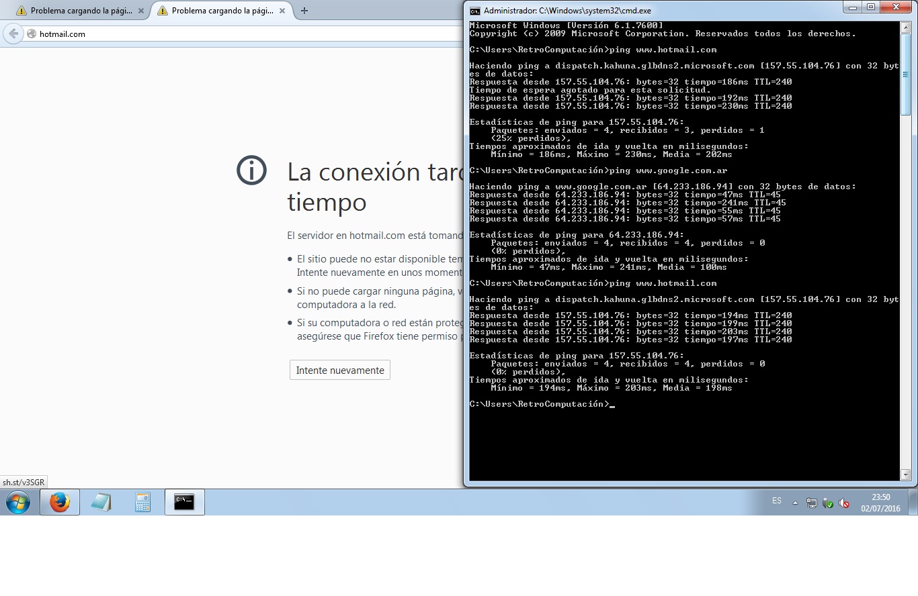
Task: Click 'Si no puede cargar ninguna página' bullet
Action: click(380, 297)
